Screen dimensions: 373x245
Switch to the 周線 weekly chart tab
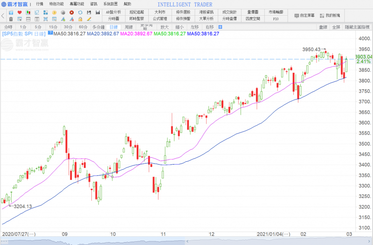pos(129,27)
